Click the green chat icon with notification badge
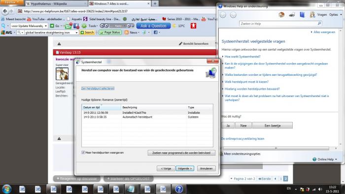Image resolution: width=345 pixels, height=194 pixels. pyautogui.click(x=68, y=26)
